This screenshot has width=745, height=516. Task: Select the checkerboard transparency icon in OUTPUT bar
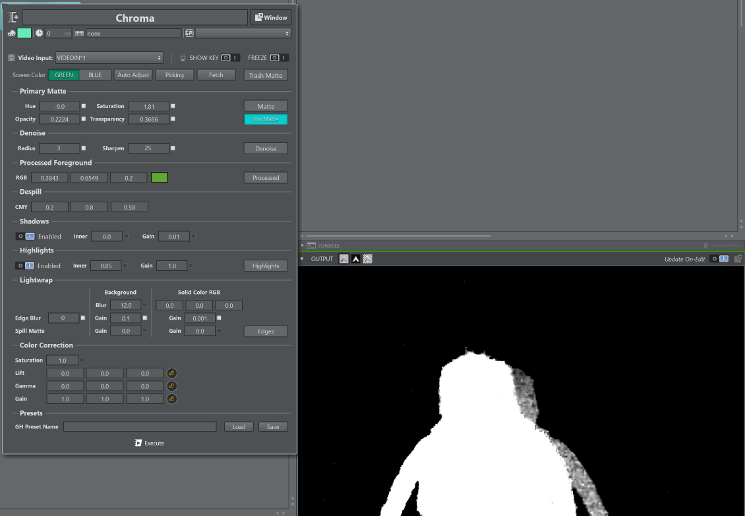coord(368,259)
